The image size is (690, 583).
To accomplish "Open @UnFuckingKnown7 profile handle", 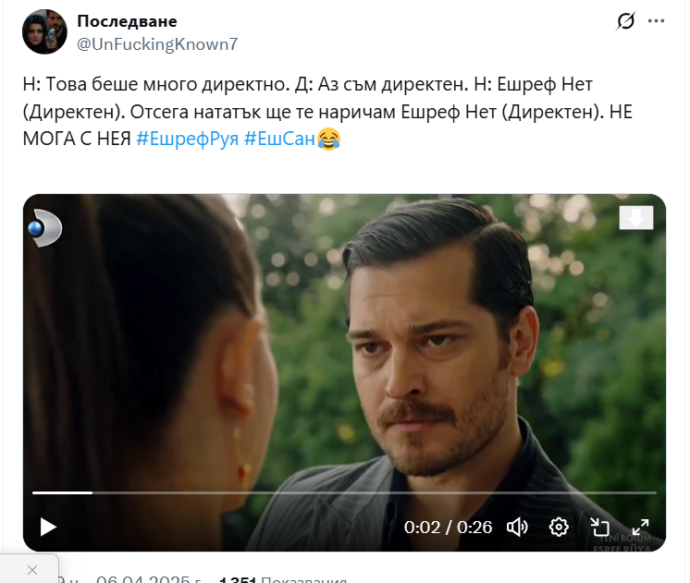I will click(x=157, y=44).
